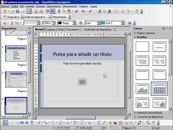Select slide thumbnail Página 3

[x=16, y=79]
